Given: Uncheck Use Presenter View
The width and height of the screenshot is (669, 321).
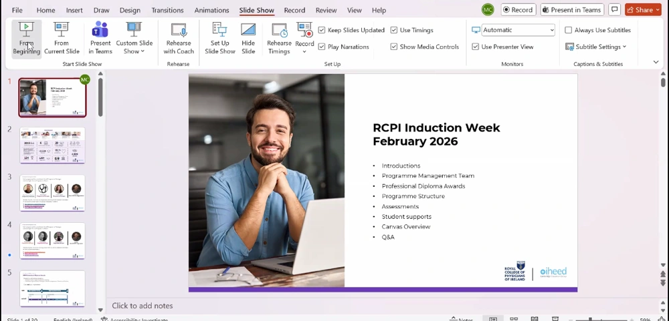Looking at the screenshot, I should (x=476, y=47).
